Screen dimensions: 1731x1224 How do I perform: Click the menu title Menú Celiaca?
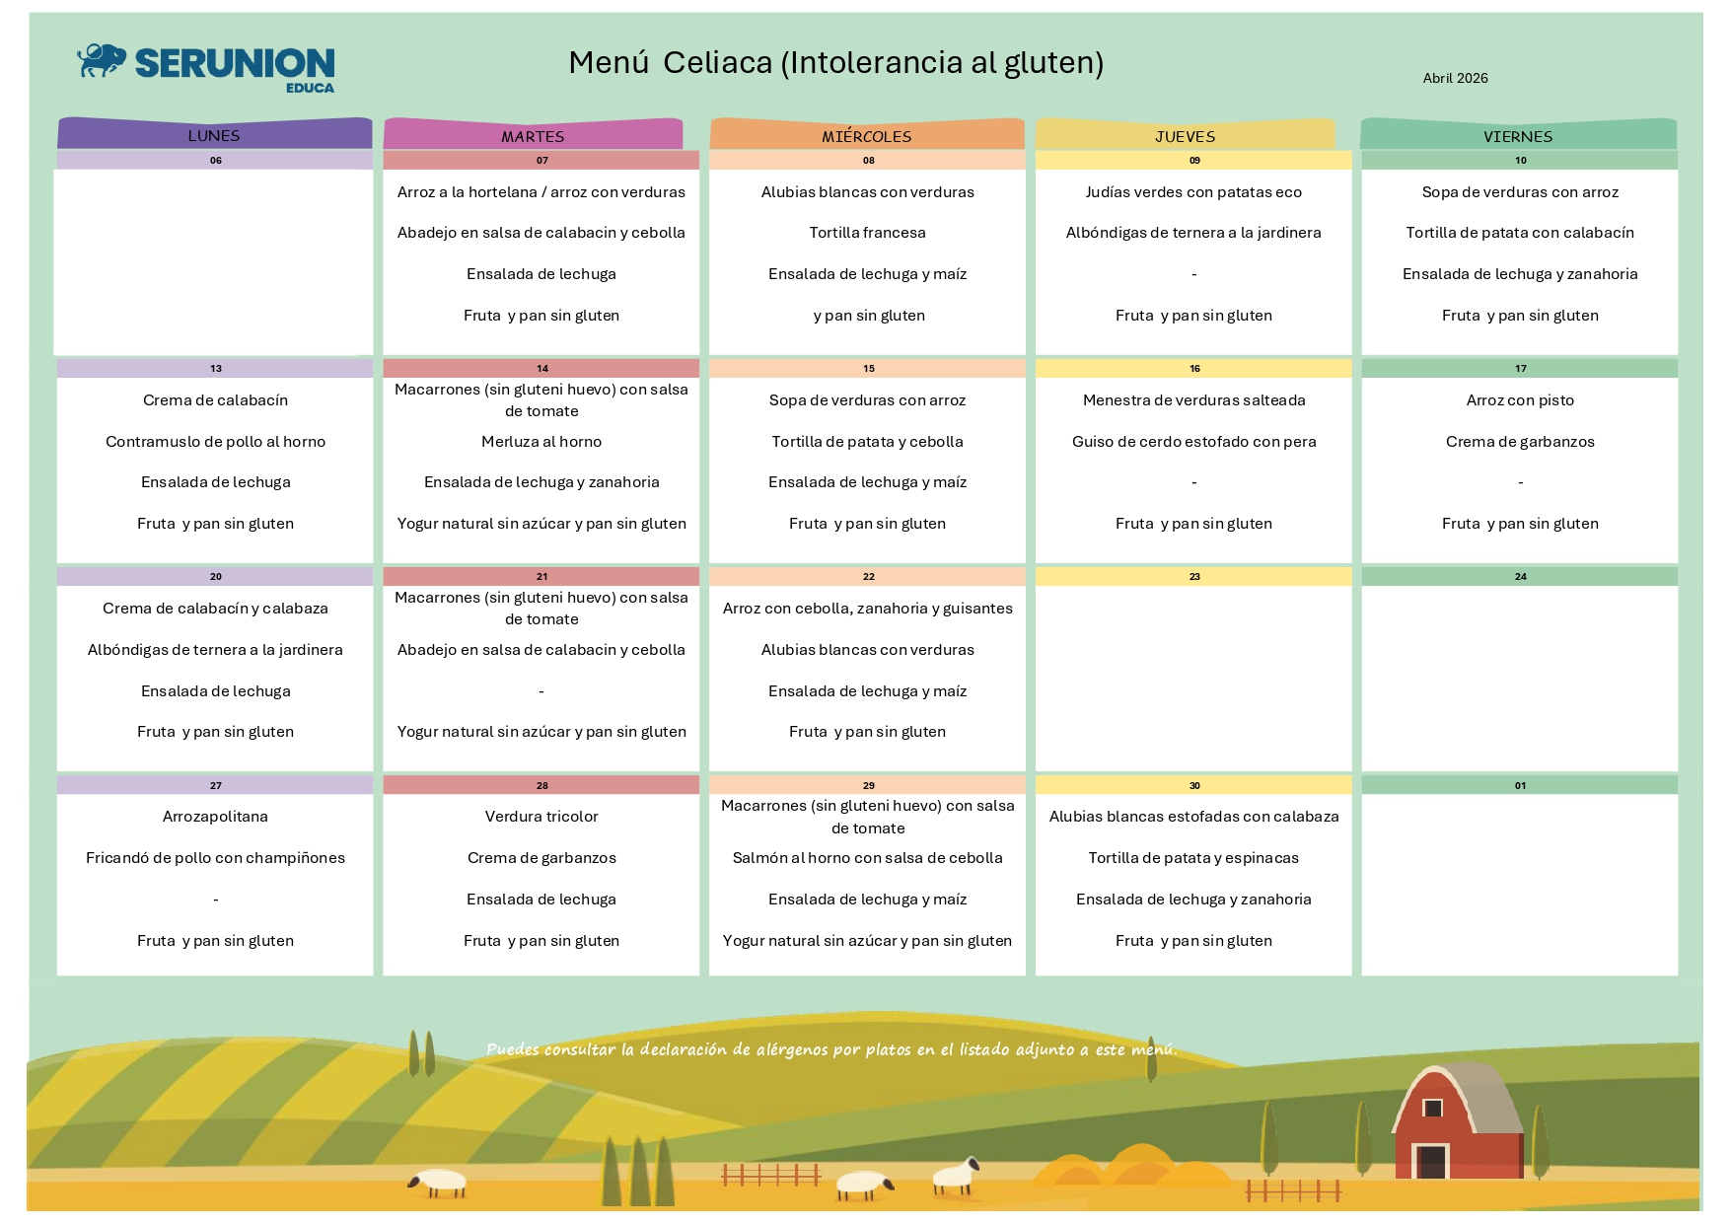click(x=835, y=62)
